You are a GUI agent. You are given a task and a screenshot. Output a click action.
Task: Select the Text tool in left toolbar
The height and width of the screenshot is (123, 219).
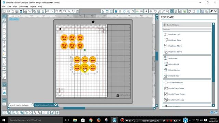pos(4,68)
